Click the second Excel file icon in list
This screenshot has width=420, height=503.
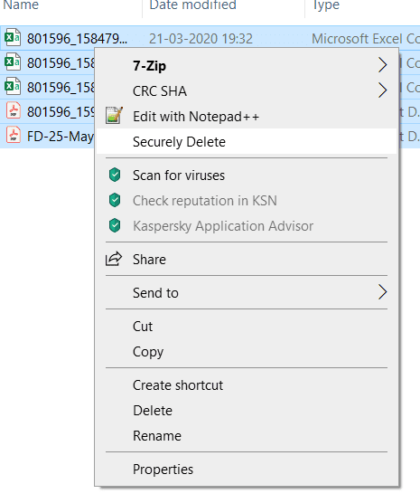pyautogui.click(x=13, y=62)
